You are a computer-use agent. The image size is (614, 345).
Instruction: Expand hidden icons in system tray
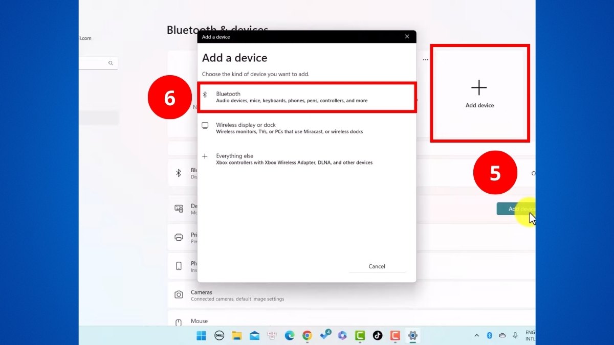[x=476, y=336]
